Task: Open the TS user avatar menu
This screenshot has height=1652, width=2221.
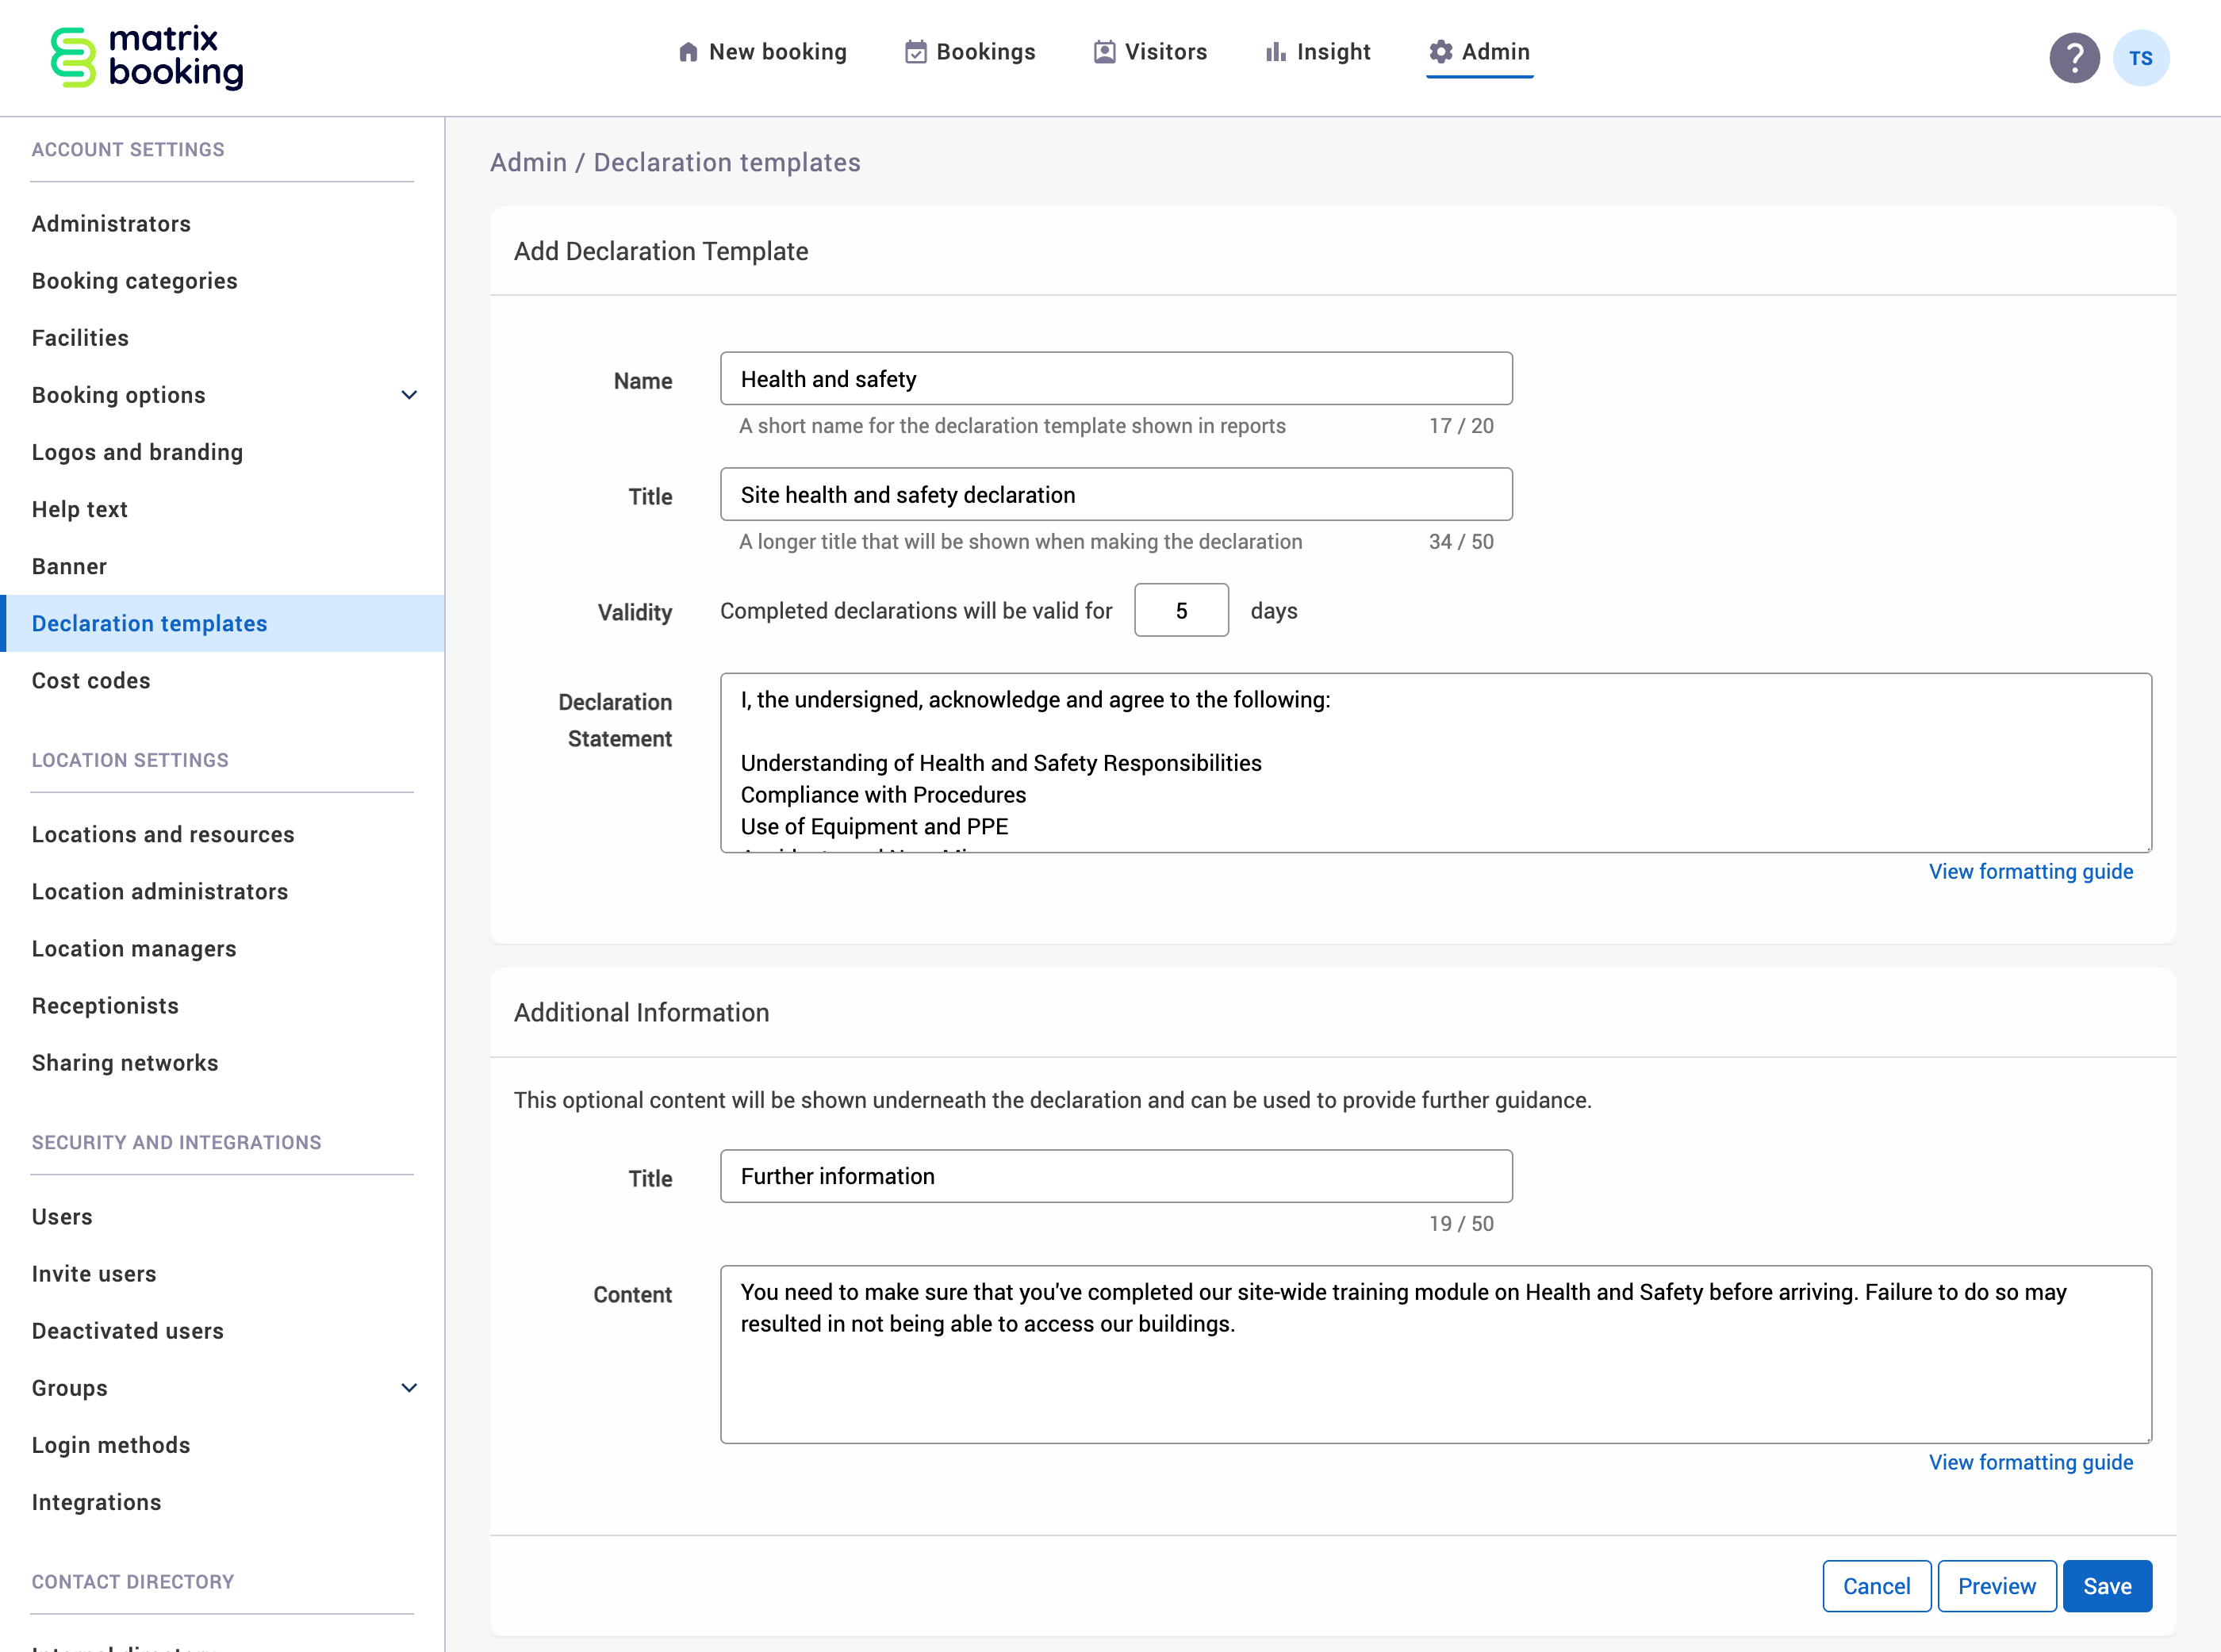Action: 2142,57
